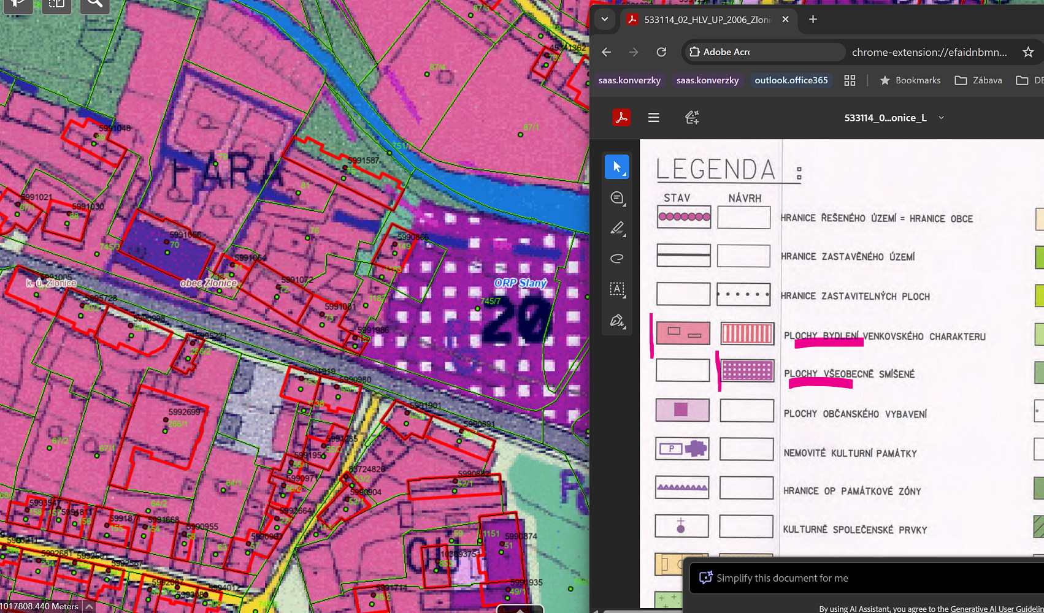Click the browser forward arrow
1044x613 pixels.
[x=634, y=52]
